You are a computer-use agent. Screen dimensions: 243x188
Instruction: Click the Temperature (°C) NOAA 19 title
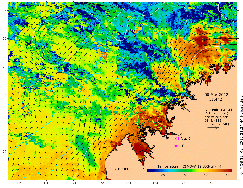click(x=189, y=166)
